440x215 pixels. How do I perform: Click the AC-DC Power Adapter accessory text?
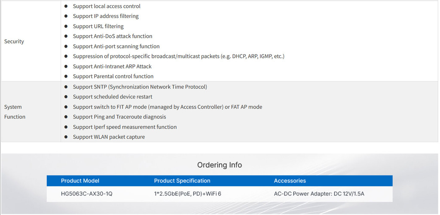point(319,194)
